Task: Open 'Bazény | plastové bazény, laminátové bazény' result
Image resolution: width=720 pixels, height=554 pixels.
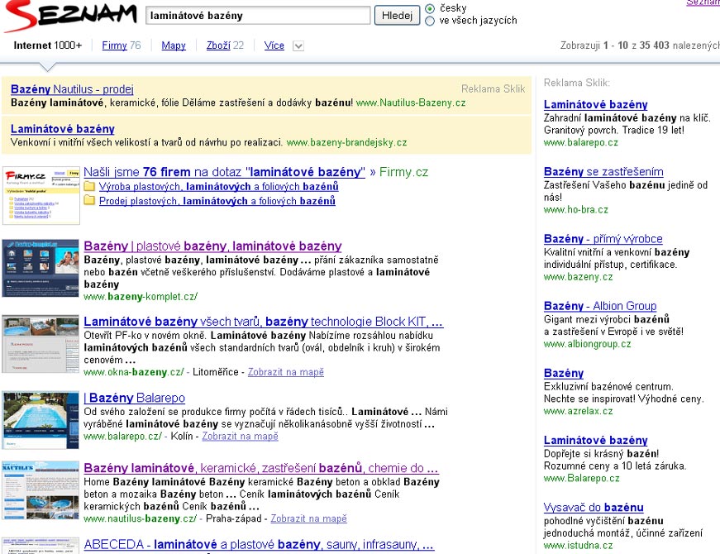Action: pyautogui.click(x=212, y=246)
